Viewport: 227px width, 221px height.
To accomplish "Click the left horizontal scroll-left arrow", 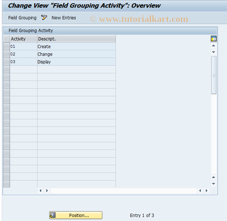I will 40,191.
